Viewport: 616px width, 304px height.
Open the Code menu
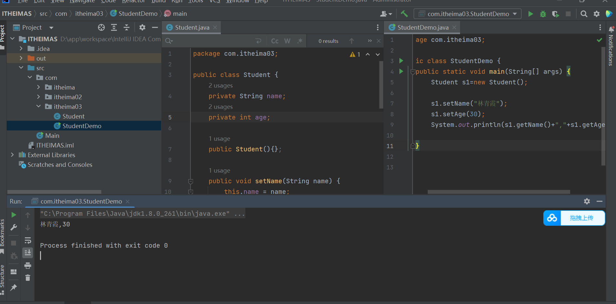click(108, 1)
